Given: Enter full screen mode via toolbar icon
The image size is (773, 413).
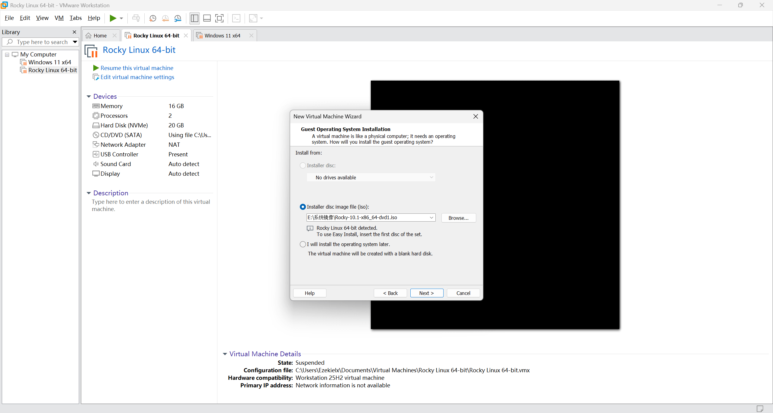Looking at the screenshot, I should [220, 18].
